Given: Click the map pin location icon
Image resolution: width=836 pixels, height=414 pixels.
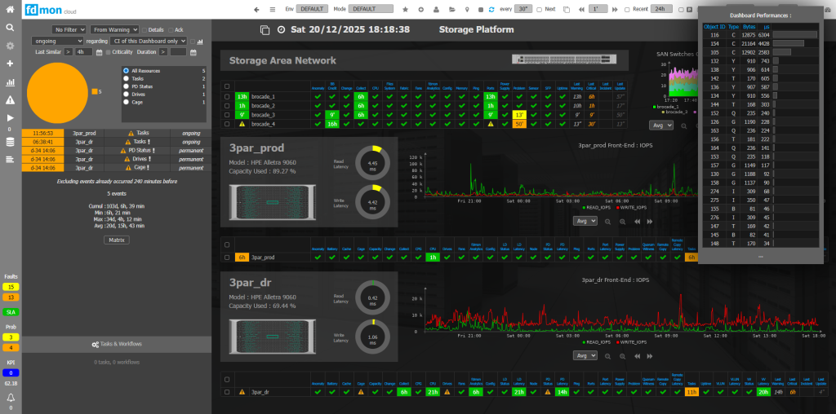Looking at the screenshot, I should pyautogui.click(x=467, y=9).
